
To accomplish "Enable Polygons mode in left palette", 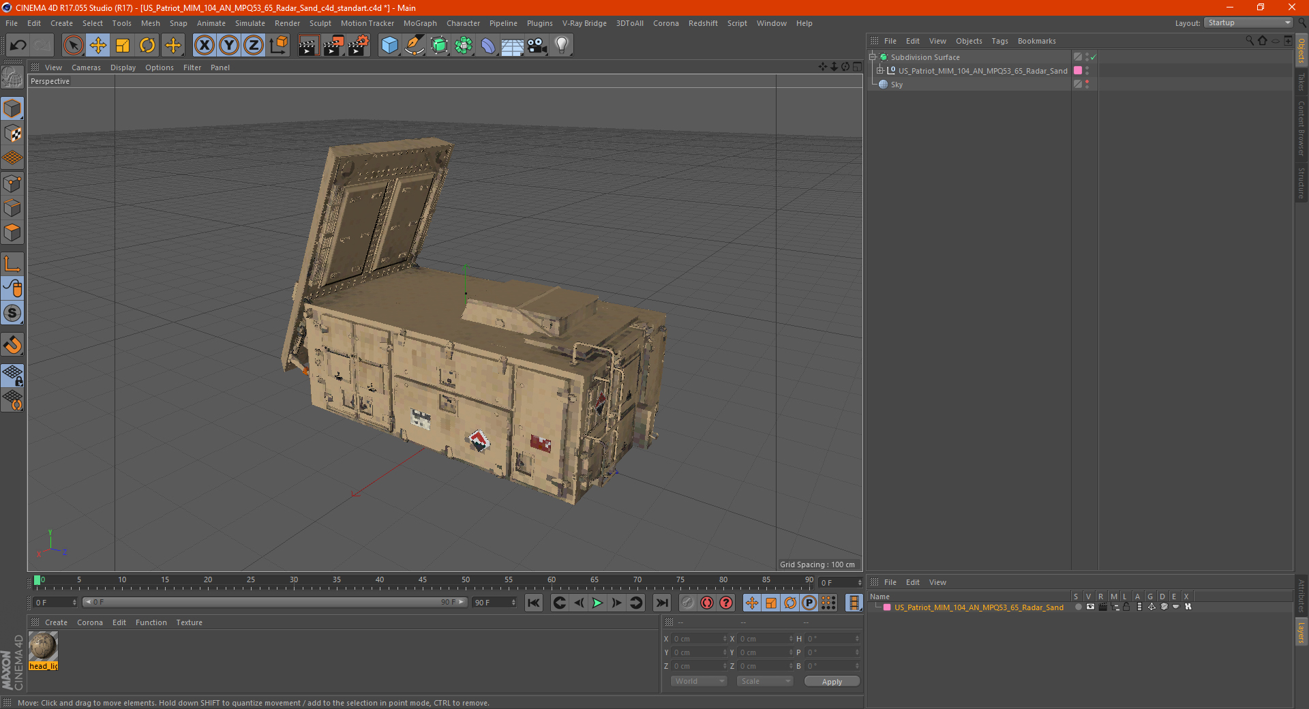I will (12, 232).
